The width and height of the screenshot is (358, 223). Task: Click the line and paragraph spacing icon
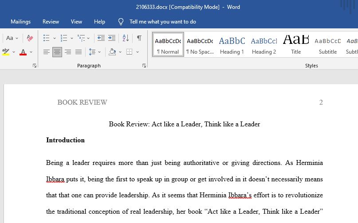pyautogui.click(x=92, y=52)
